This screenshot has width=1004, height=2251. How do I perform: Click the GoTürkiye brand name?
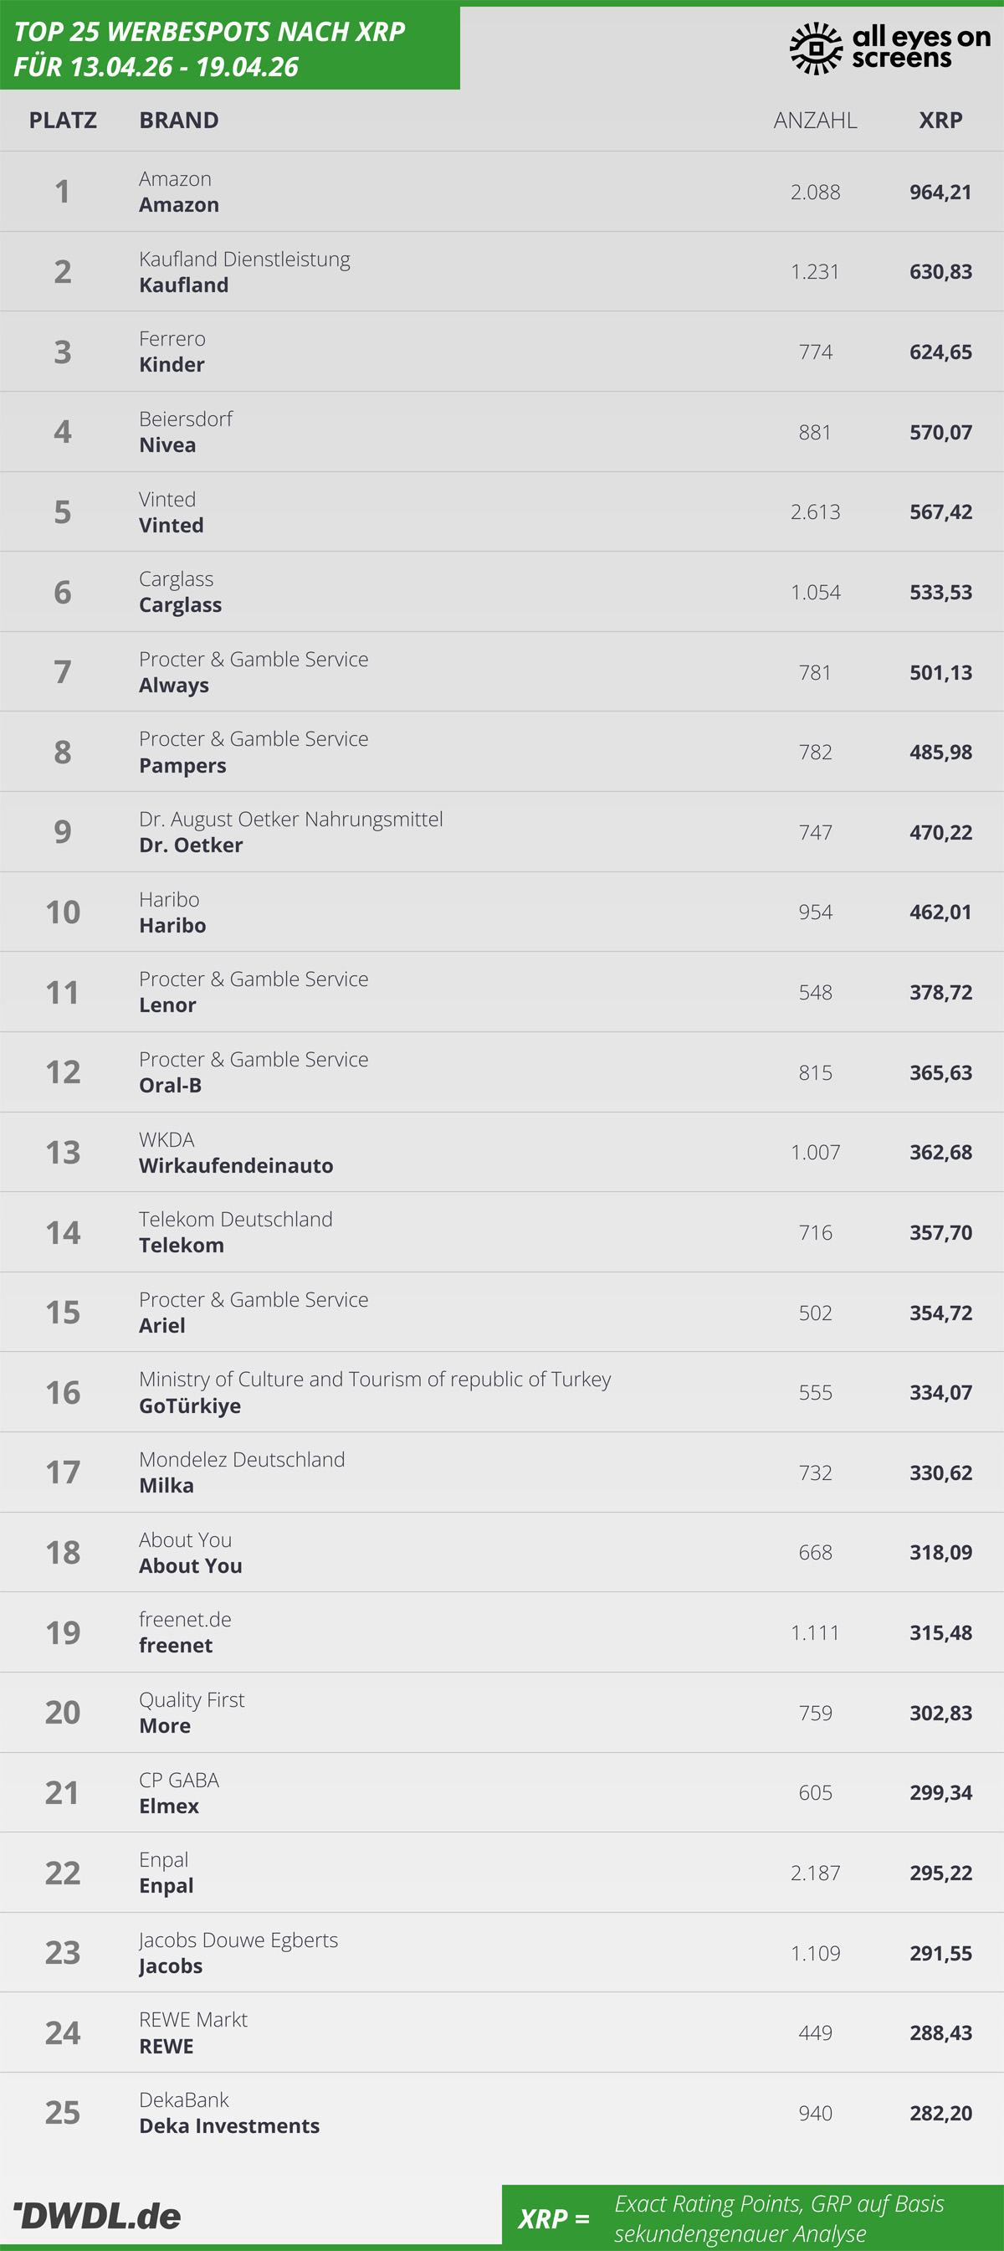189,1407
